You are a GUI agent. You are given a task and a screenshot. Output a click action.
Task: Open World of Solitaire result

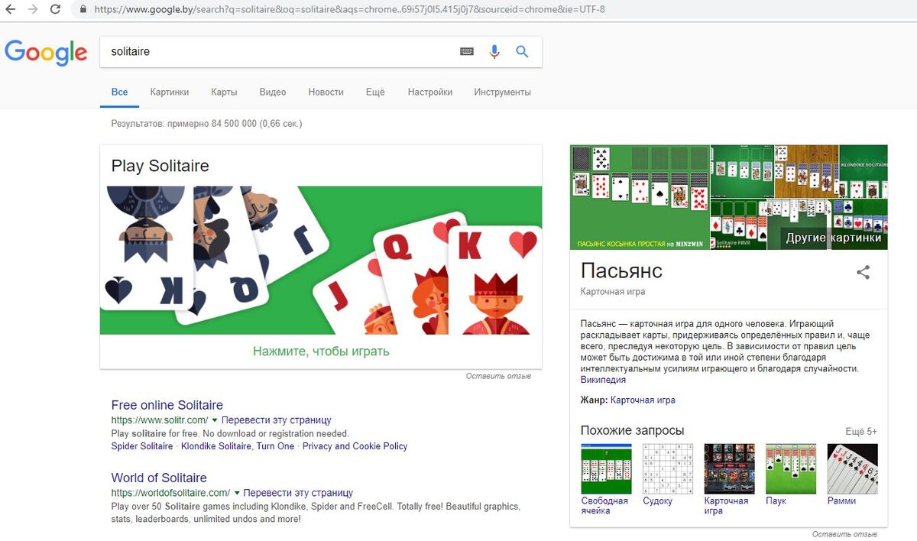159,478
